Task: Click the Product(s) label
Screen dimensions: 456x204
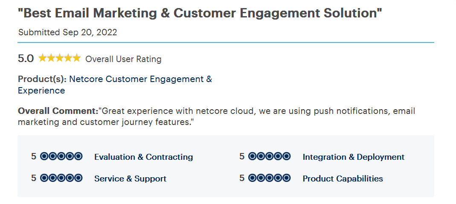Action: click(43, 79)
